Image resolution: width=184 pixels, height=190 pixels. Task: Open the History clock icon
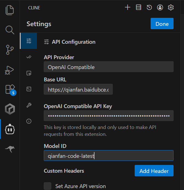149,8
